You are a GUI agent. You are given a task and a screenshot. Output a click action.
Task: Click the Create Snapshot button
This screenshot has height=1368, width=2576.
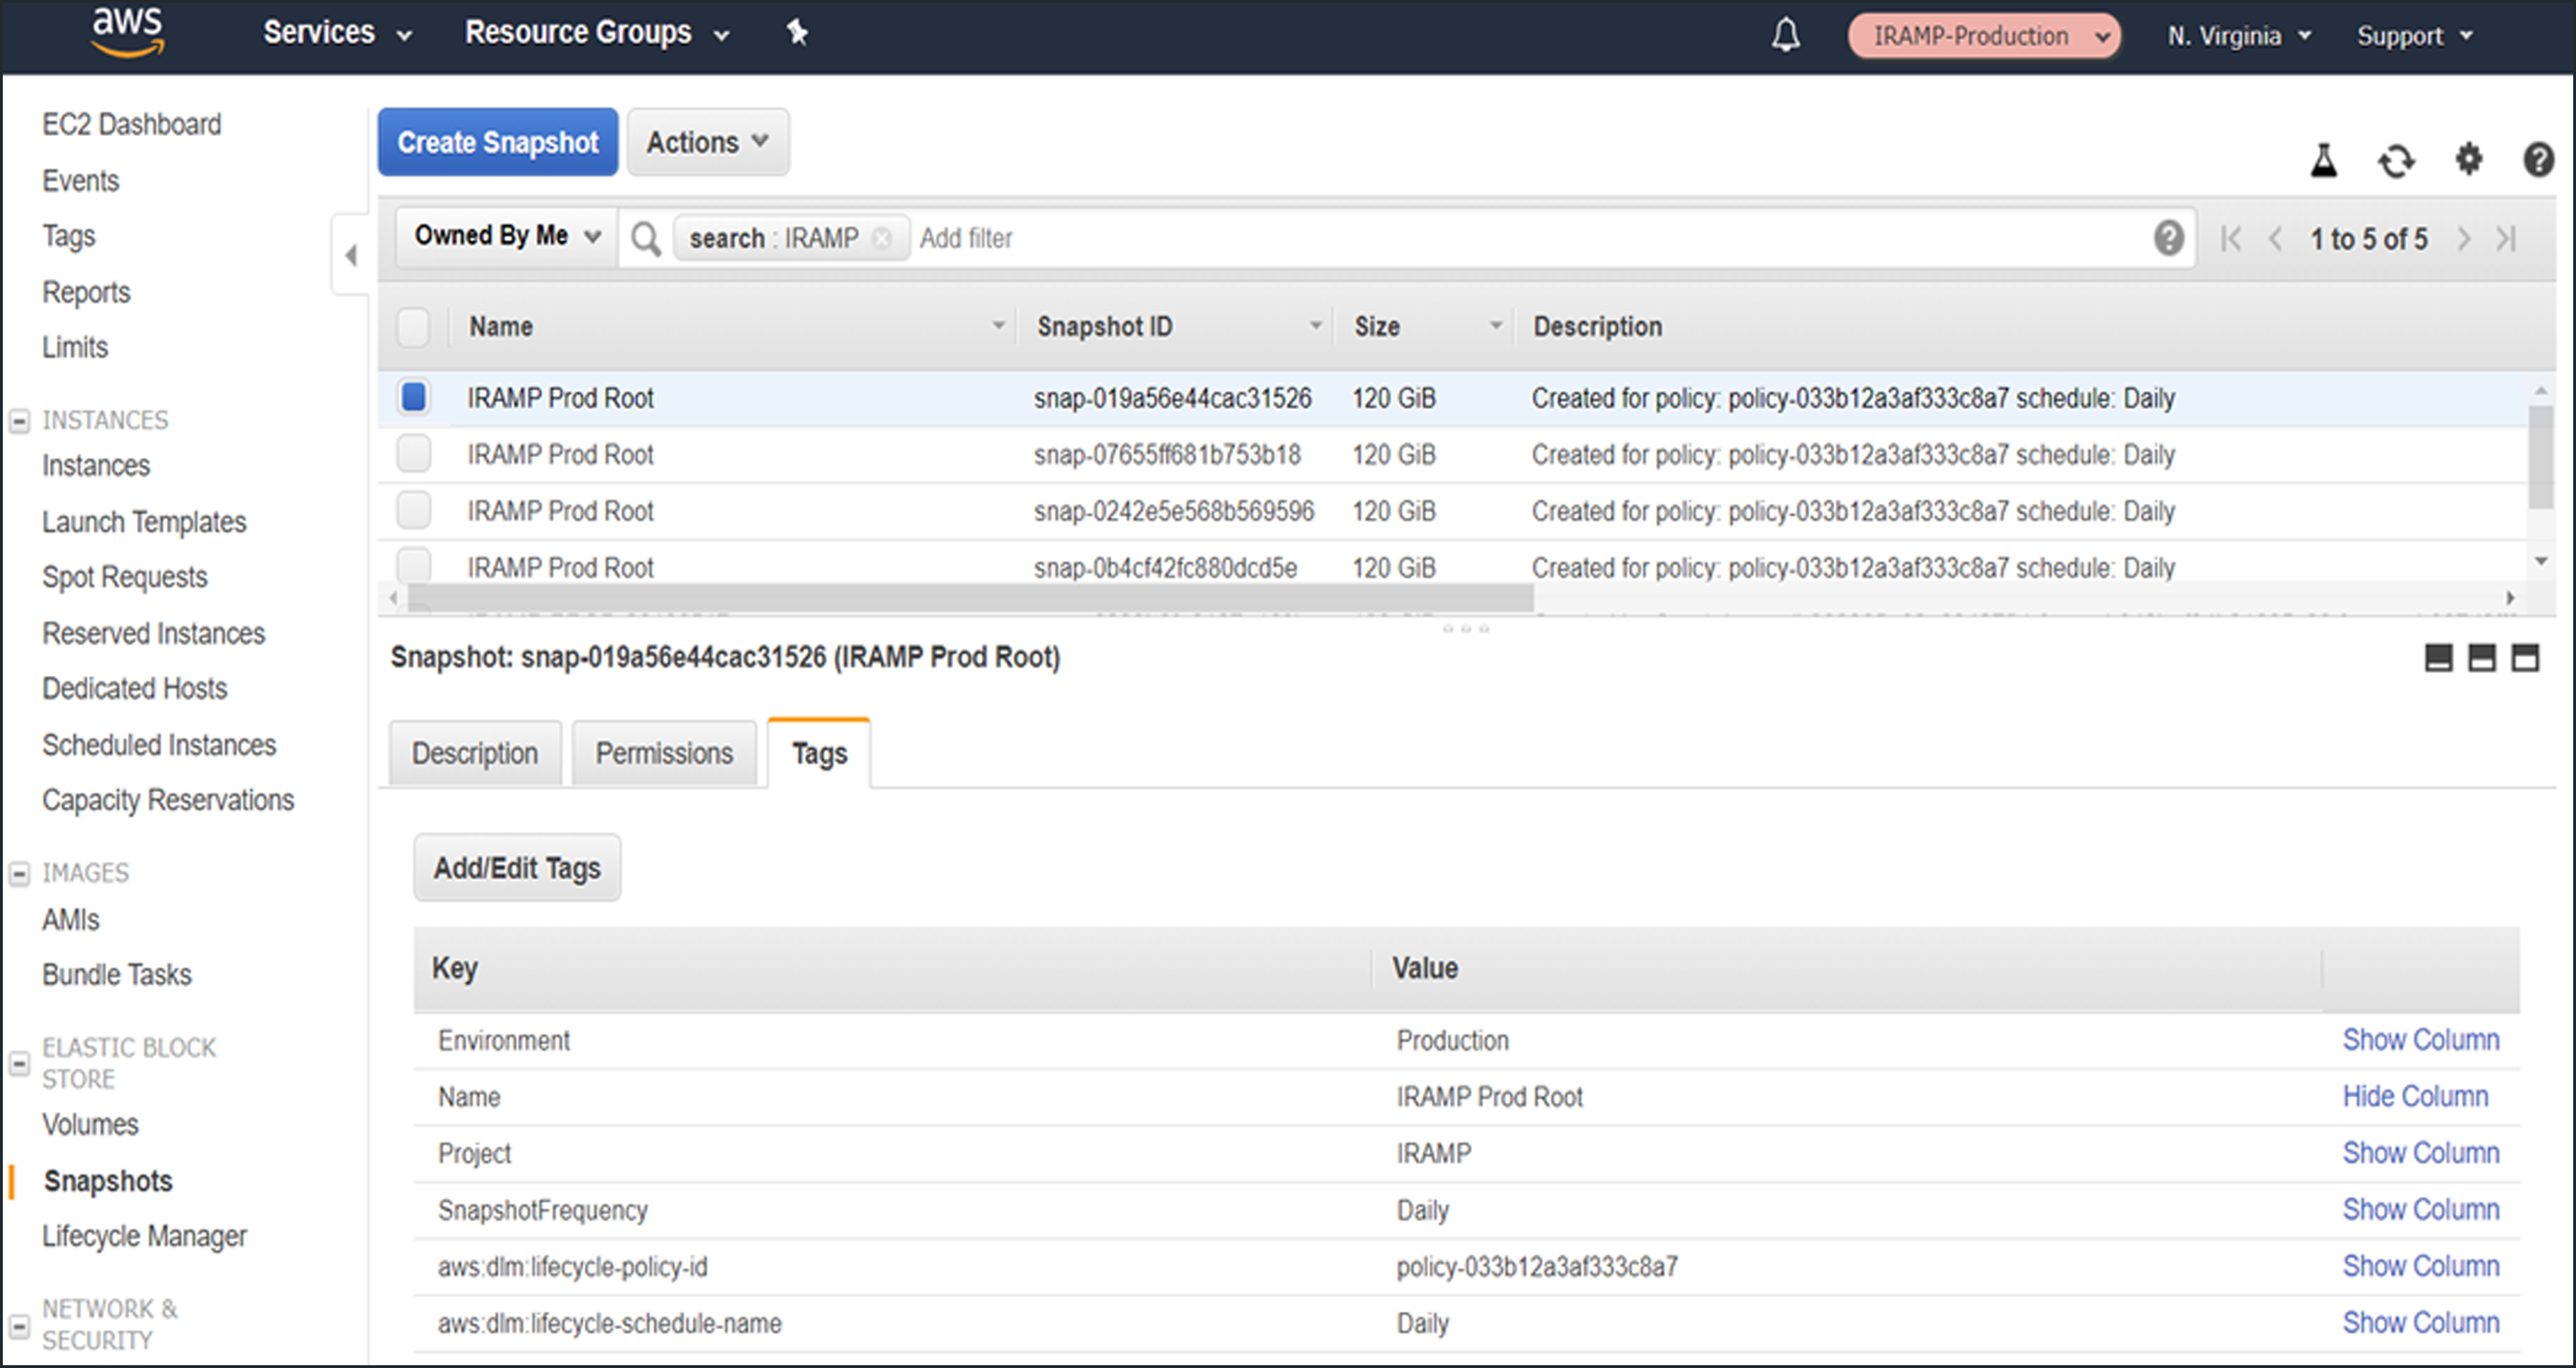click(497, 141)
